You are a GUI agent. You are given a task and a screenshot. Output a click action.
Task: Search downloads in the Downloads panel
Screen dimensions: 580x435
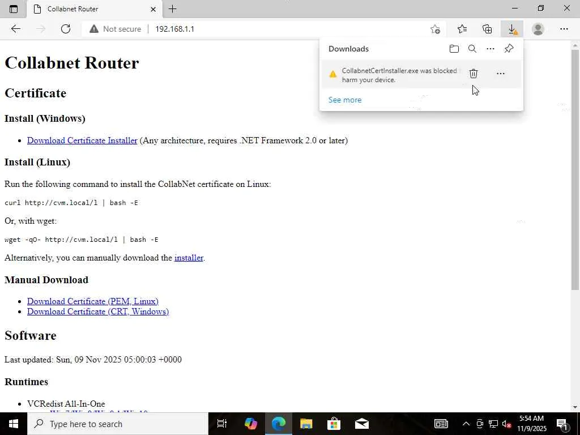(x=472, y=49)
